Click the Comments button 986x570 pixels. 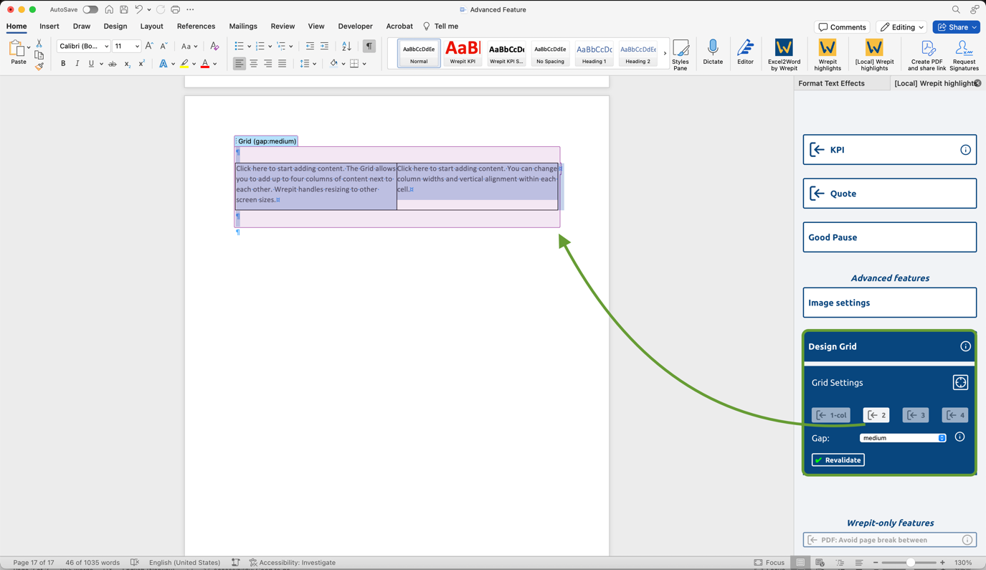pos(843,27)
